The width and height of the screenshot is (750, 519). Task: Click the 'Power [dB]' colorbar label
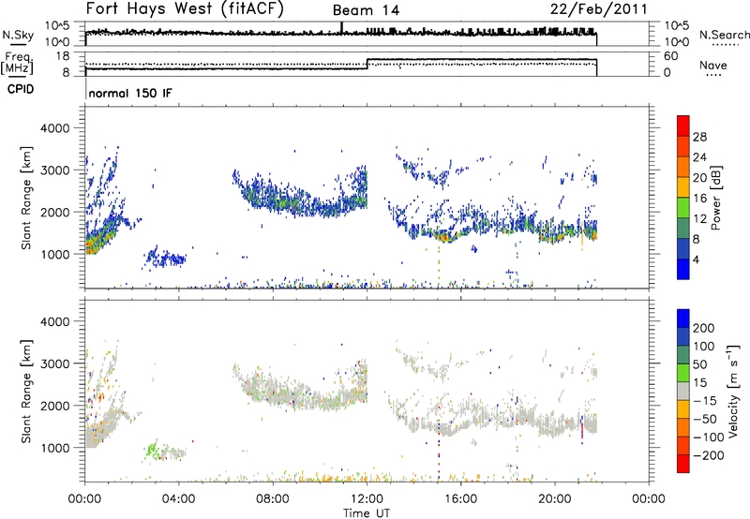pos(715,198)
